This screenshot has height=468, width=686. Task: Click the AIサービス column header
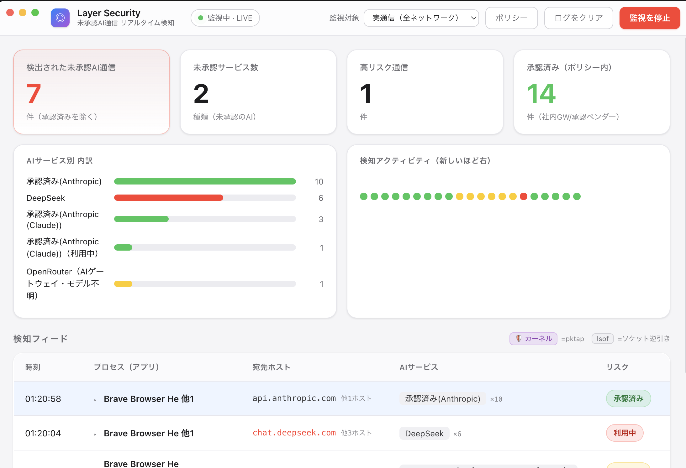click(419, 367)
